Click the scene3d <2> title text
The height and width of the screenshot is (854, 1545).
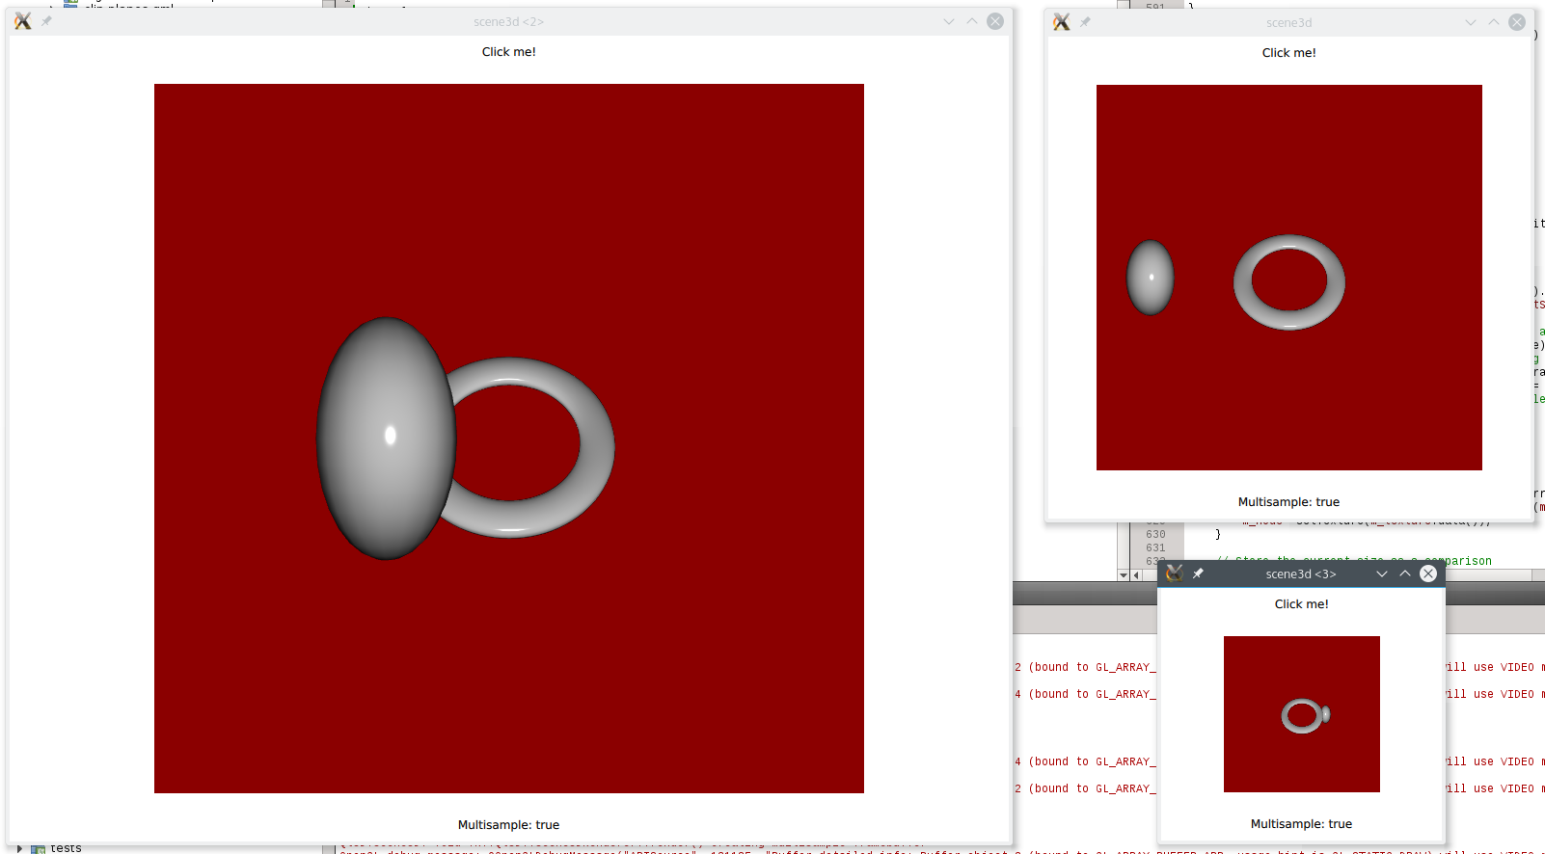tap(509, 21)
